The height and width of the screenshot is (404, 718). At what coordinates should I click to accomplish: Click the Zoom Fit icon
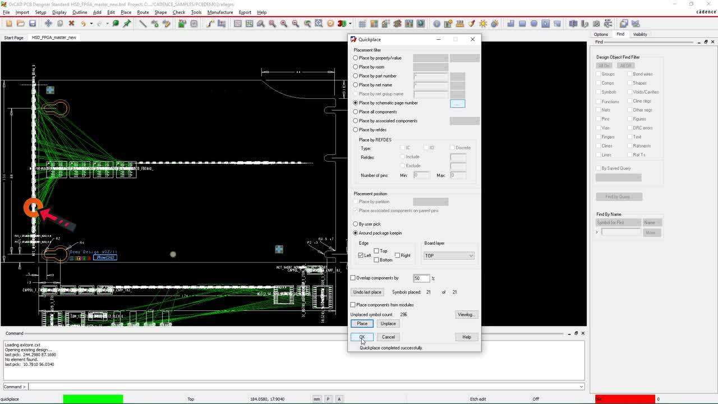pos(272,24)
